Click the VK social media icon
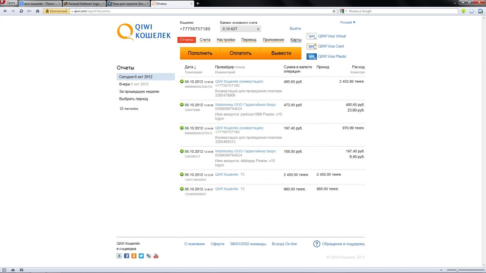 point(119,256)
